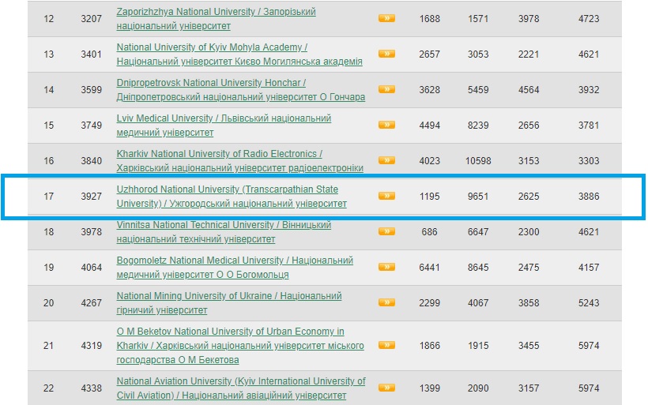Select world rank 3401 cell
Screen dimensions: 648x405
point(92,54)
